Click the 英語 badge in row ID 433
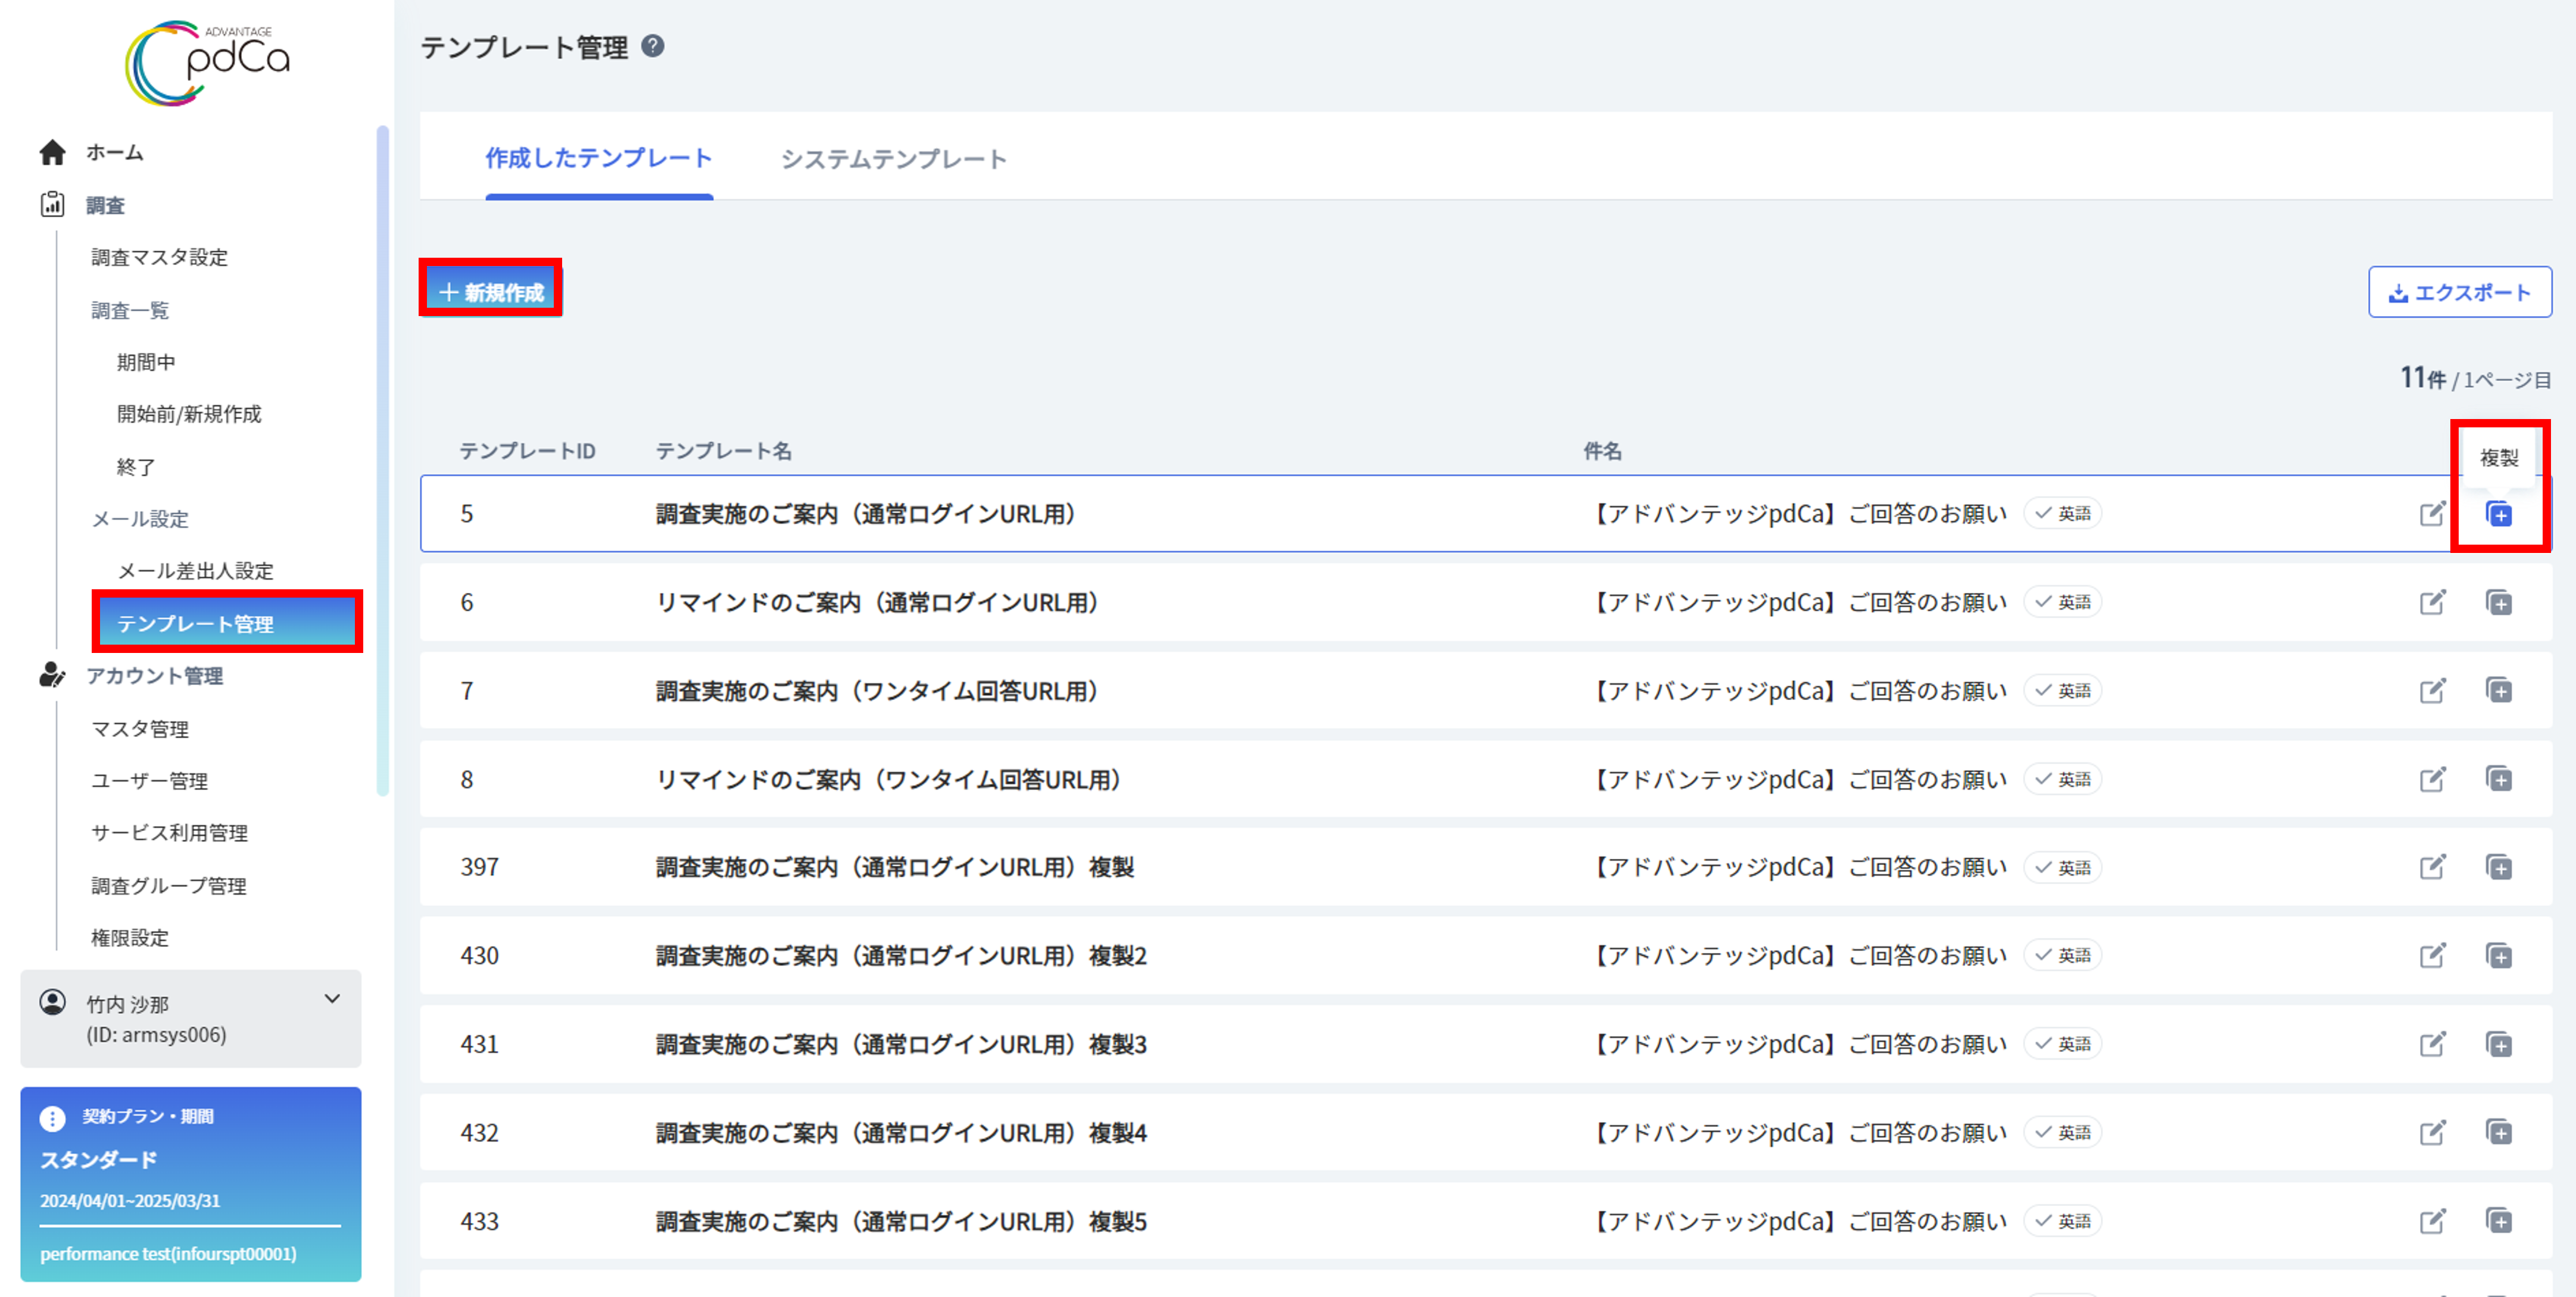 coord(2062,1220)
